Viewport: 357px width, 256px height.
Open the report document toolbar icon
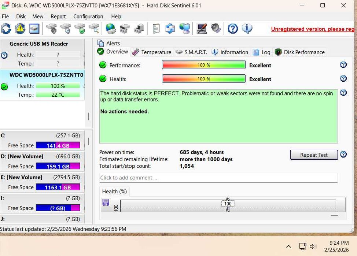(156, 29)
